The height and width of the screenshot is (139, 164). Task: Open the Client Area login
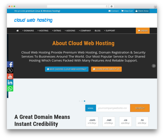pos(142,11)
